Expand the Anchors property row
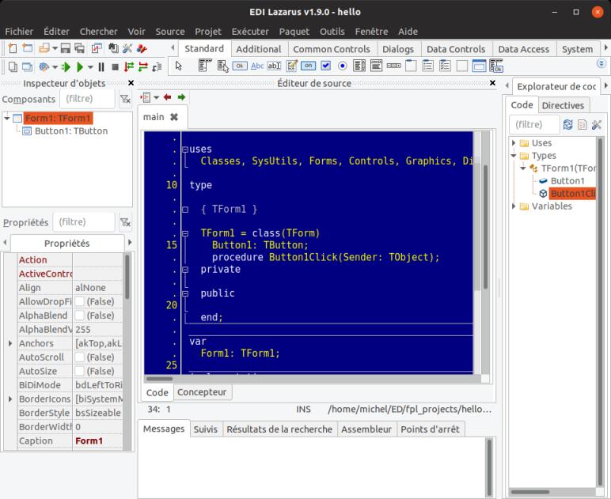The height and width of the screenshot is (499, 611). 10,343
